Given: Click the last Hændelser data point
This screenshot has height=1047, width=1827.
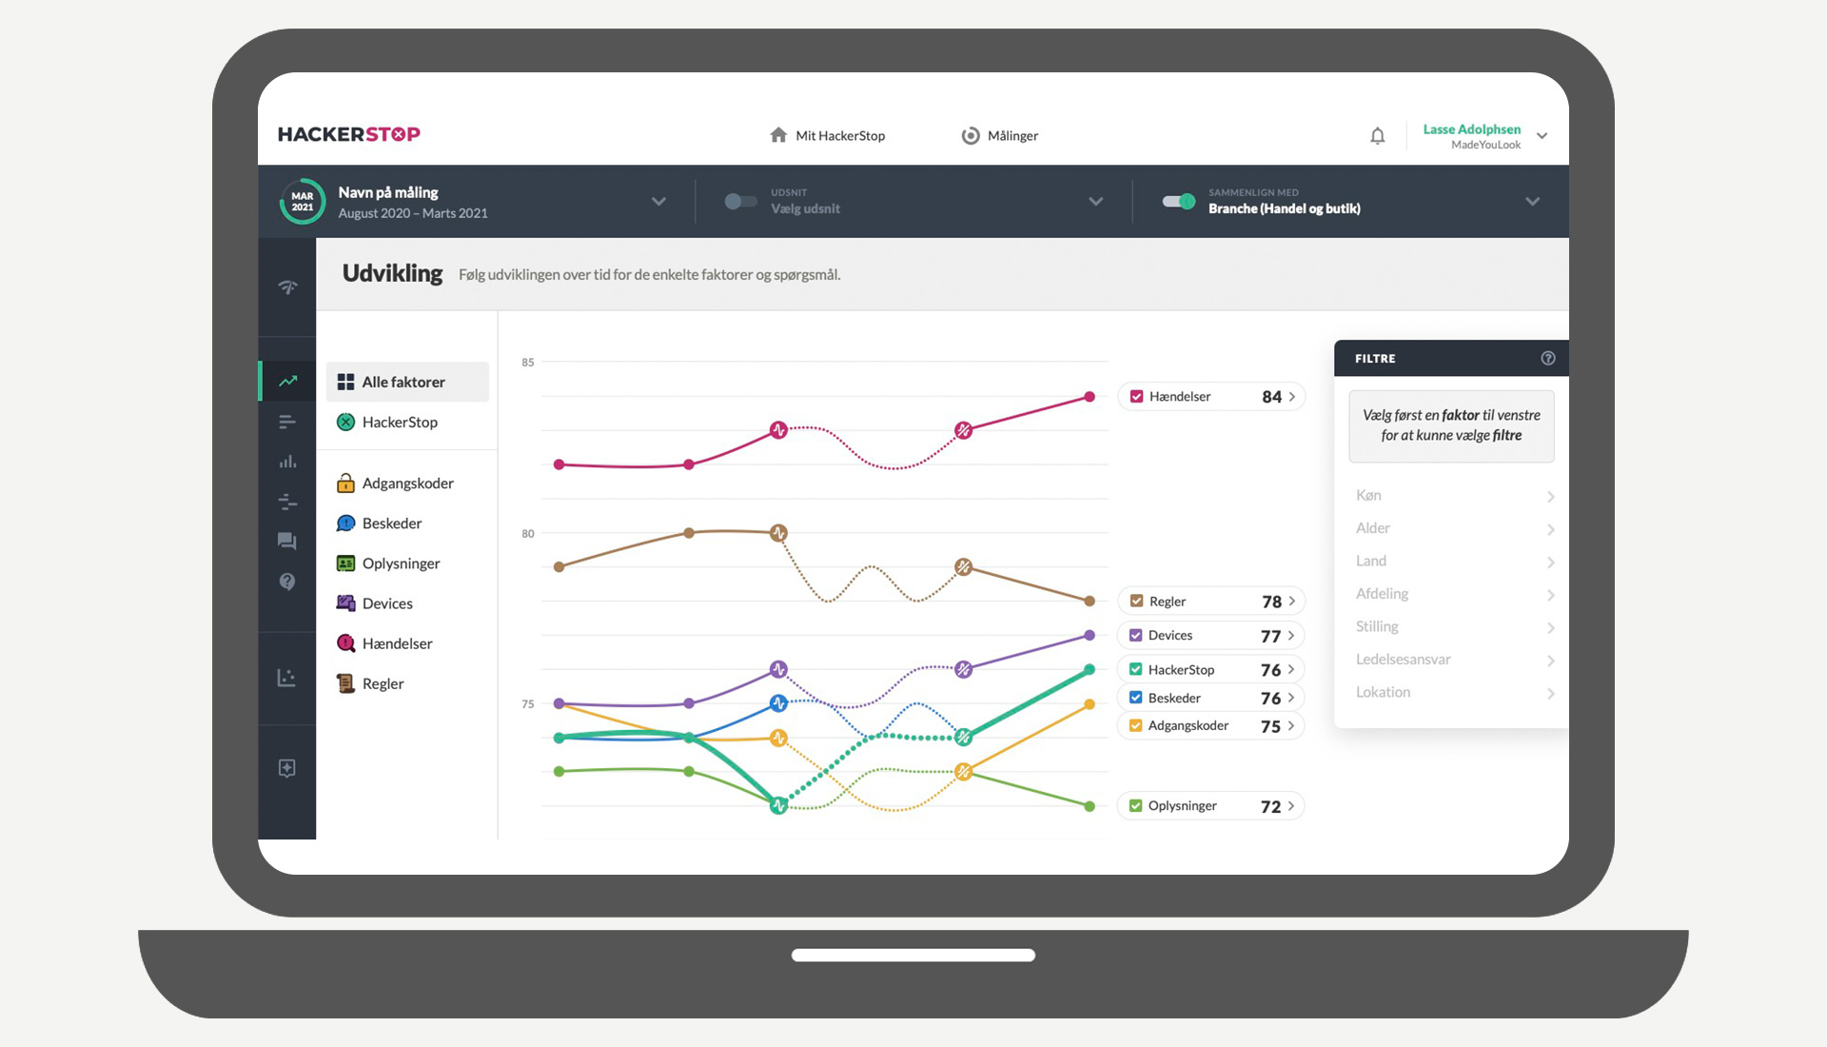Looking at the screenshot, I should (x=1090, y=397).
